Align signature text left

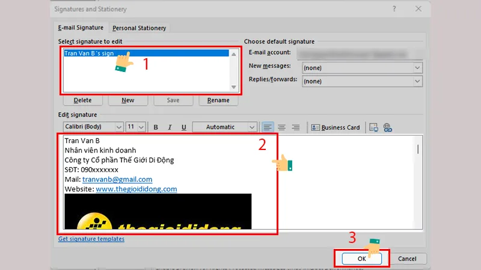click(x=268, y=127)
